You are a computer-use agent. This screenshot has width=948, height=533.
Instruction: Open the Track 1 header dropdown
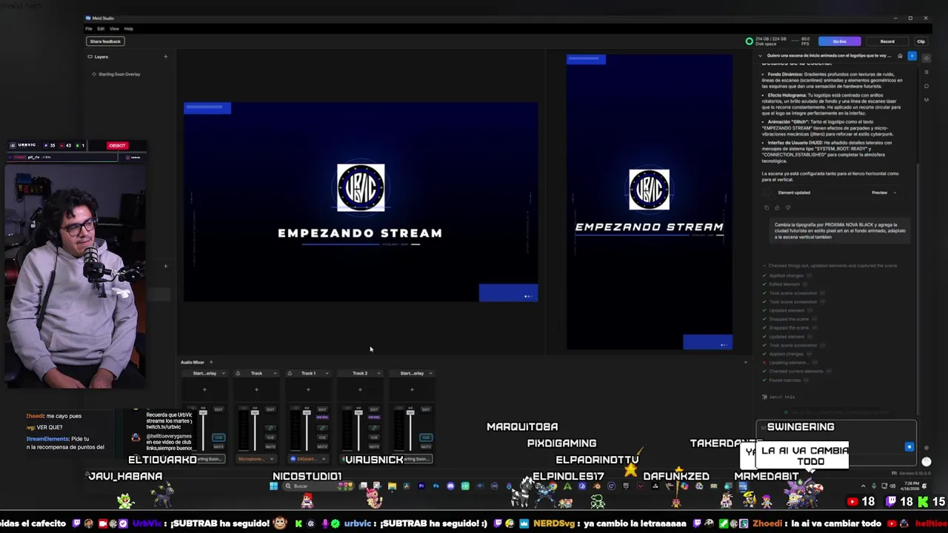[x=327, y=373]
